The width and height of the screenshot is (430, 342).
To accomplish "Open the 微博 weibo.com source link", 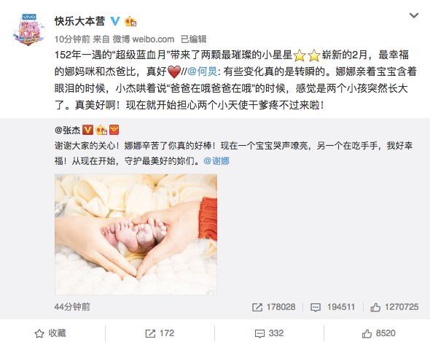I will point(144,39).
